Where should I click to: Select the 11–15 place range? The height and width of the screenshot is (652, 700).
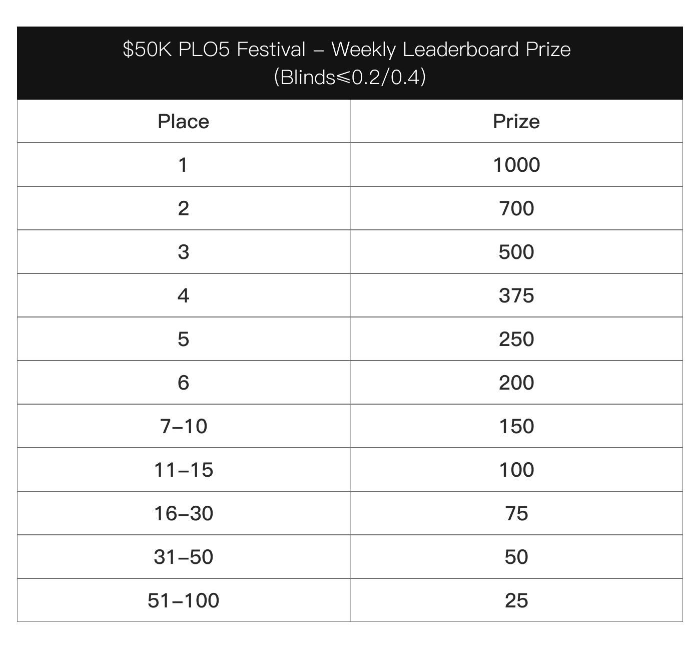[x=184, y=470]
